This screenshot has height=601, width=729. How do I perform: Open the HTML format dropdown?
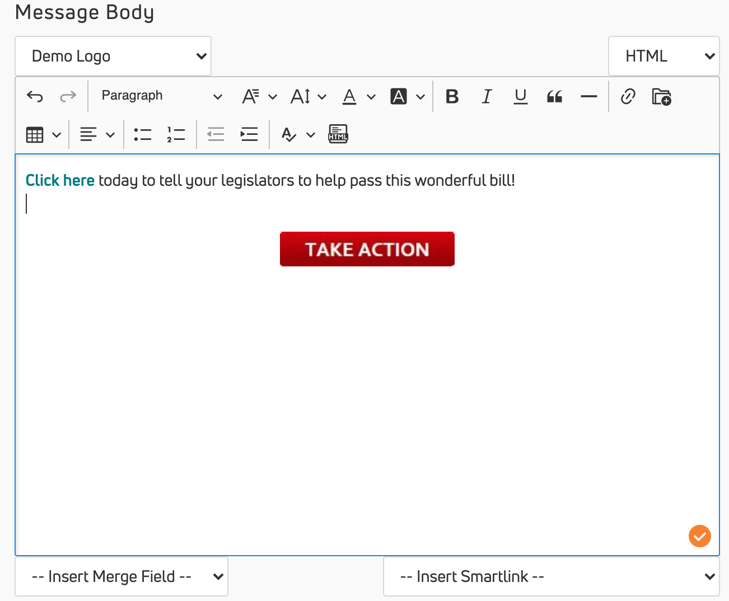[663, 56]
